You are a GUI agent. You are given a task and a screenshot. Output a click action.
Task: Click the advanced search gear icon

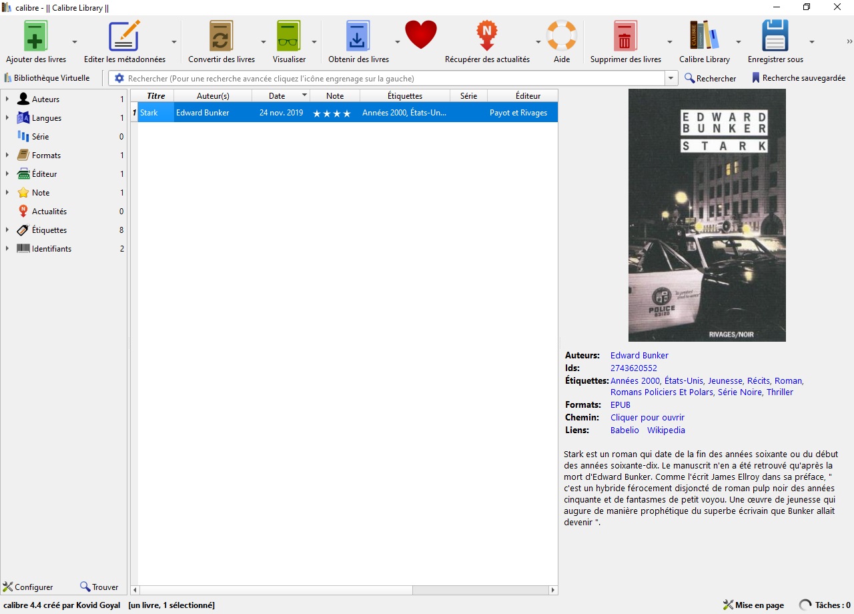(119, 78)
